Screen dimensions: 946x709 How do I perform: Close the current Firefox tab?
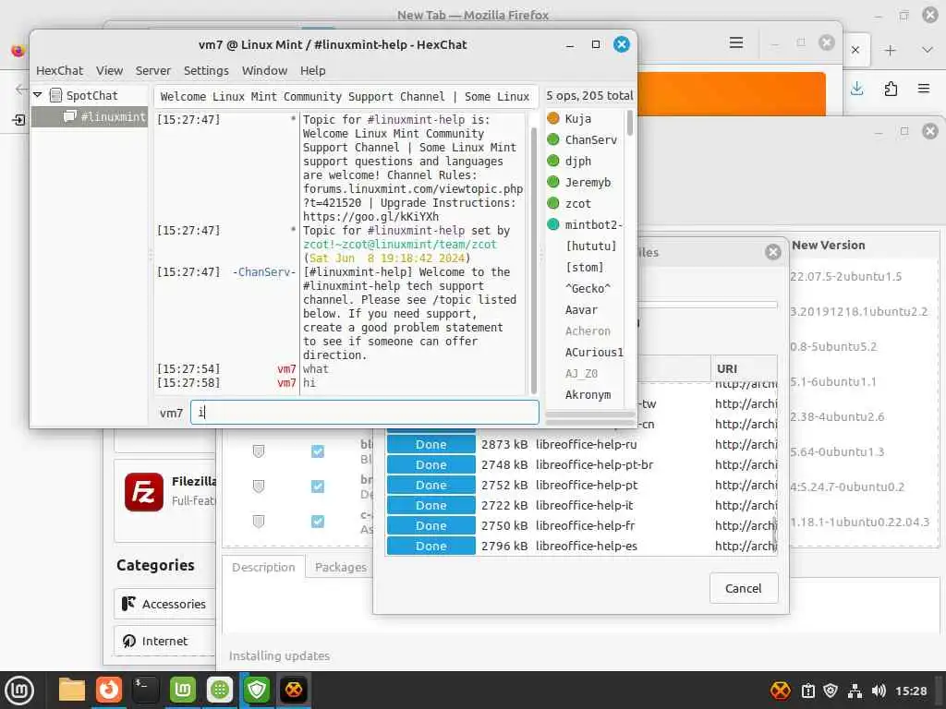point(855,50)
